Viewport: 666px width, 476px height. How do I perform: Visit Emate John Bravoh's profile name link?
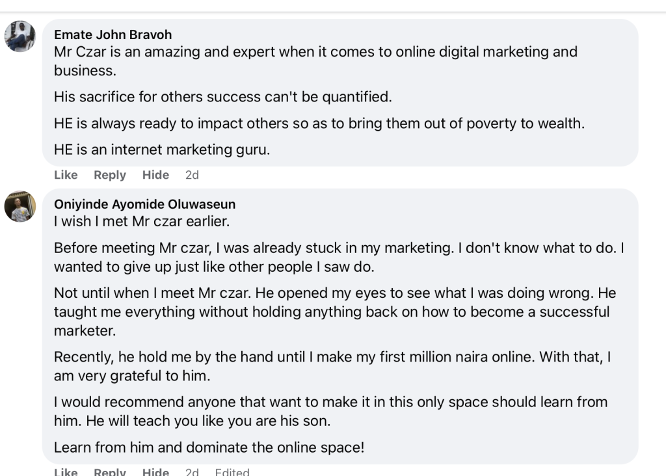click(113, 34)
